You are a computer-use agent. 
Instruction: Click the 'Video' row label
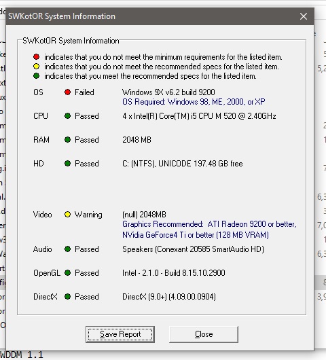point(43,215)
